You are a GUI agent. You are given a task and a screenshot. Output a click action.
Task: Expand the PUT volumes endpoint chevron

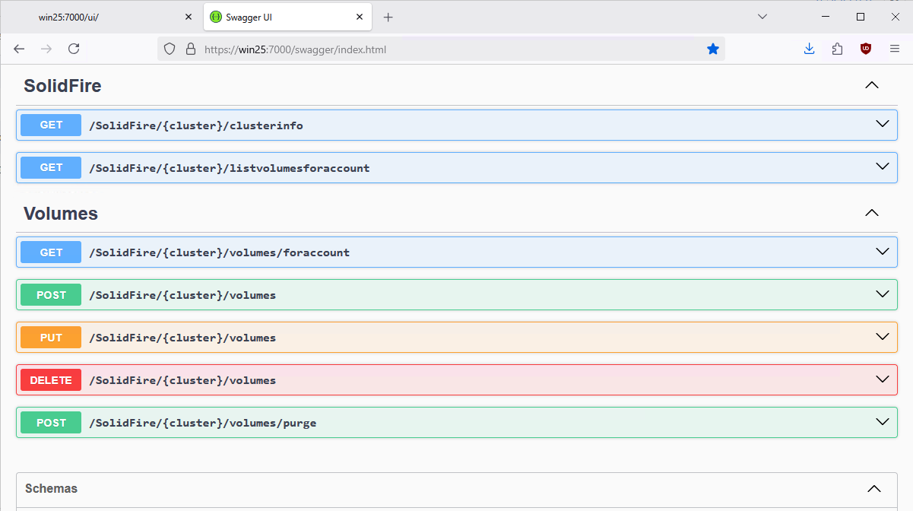[882, 336]
